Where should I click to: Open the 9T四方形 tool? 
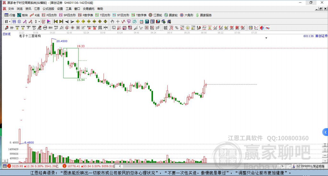121,15
